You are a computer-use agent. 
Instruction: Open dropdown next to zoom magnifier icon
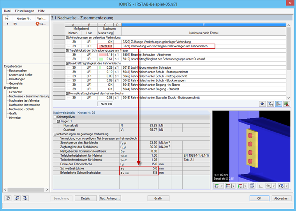point(274,186)
